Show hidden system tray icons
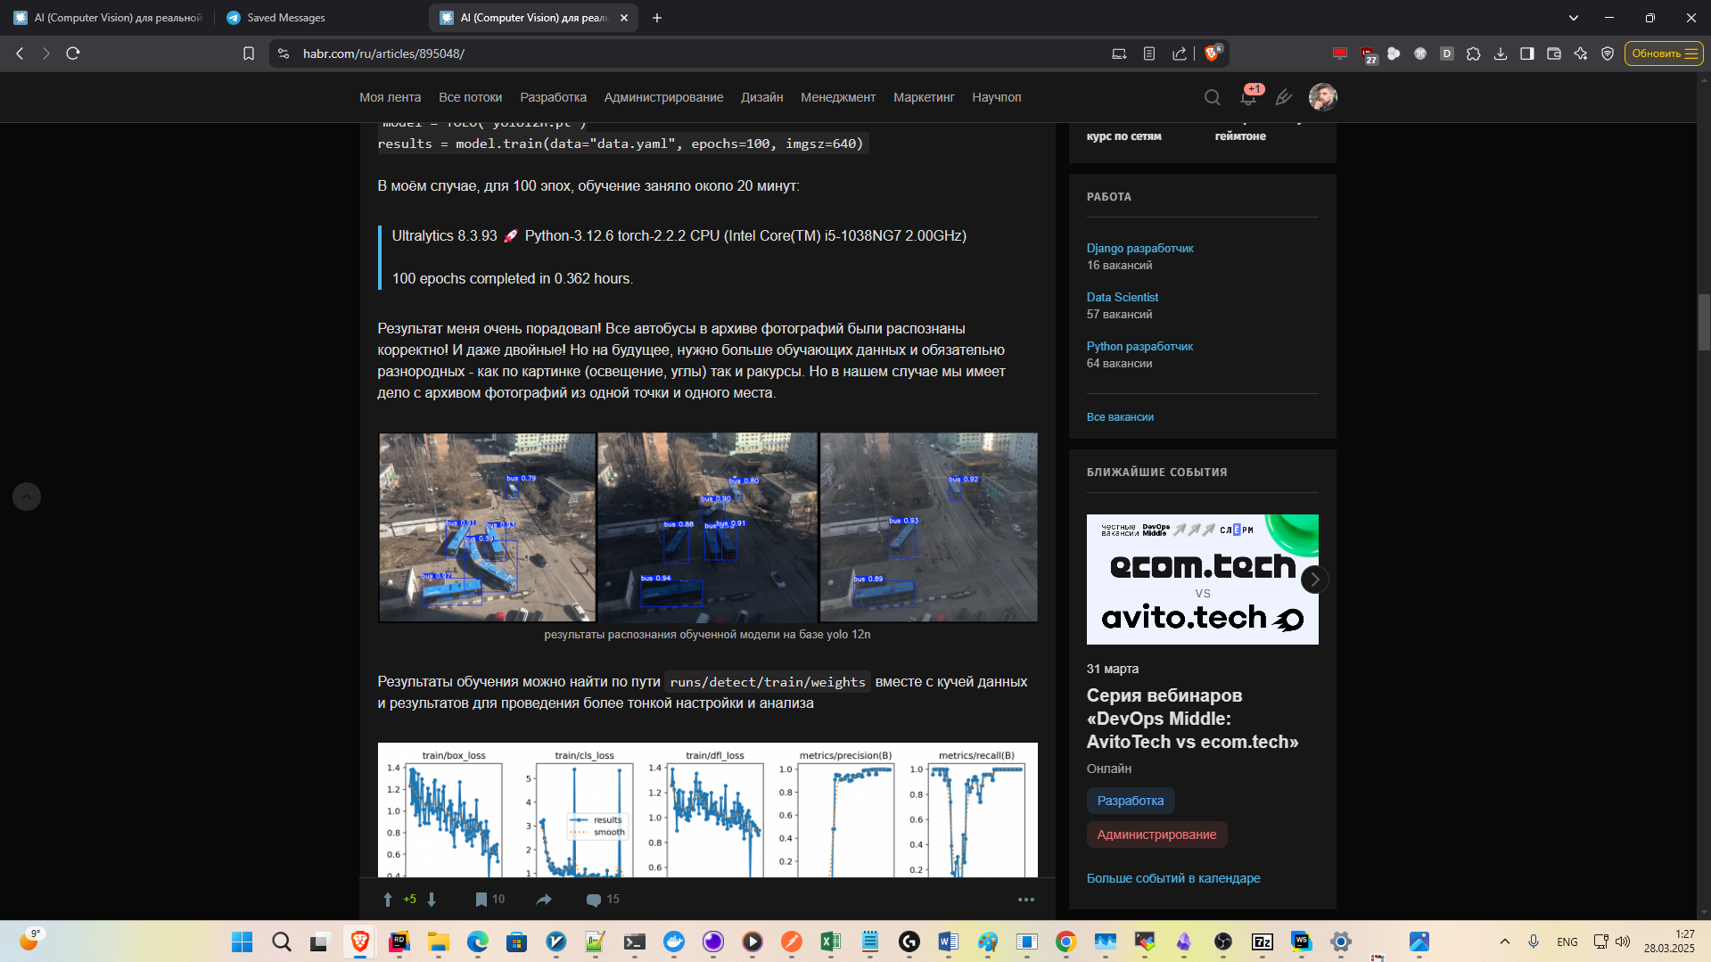1711x962 pixels. coord(1505,941)
